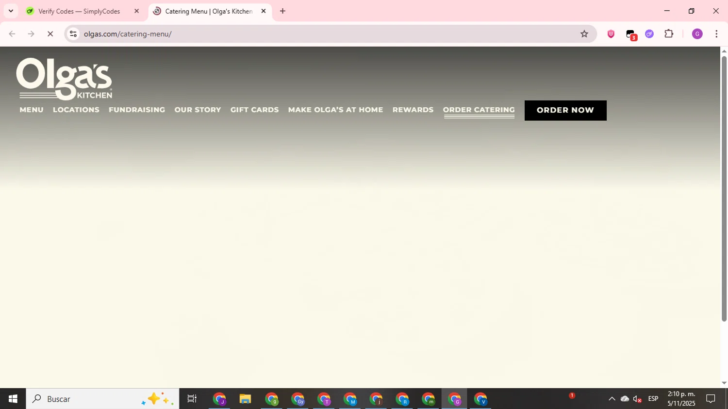Open the notification center icon

coord(711,399)
